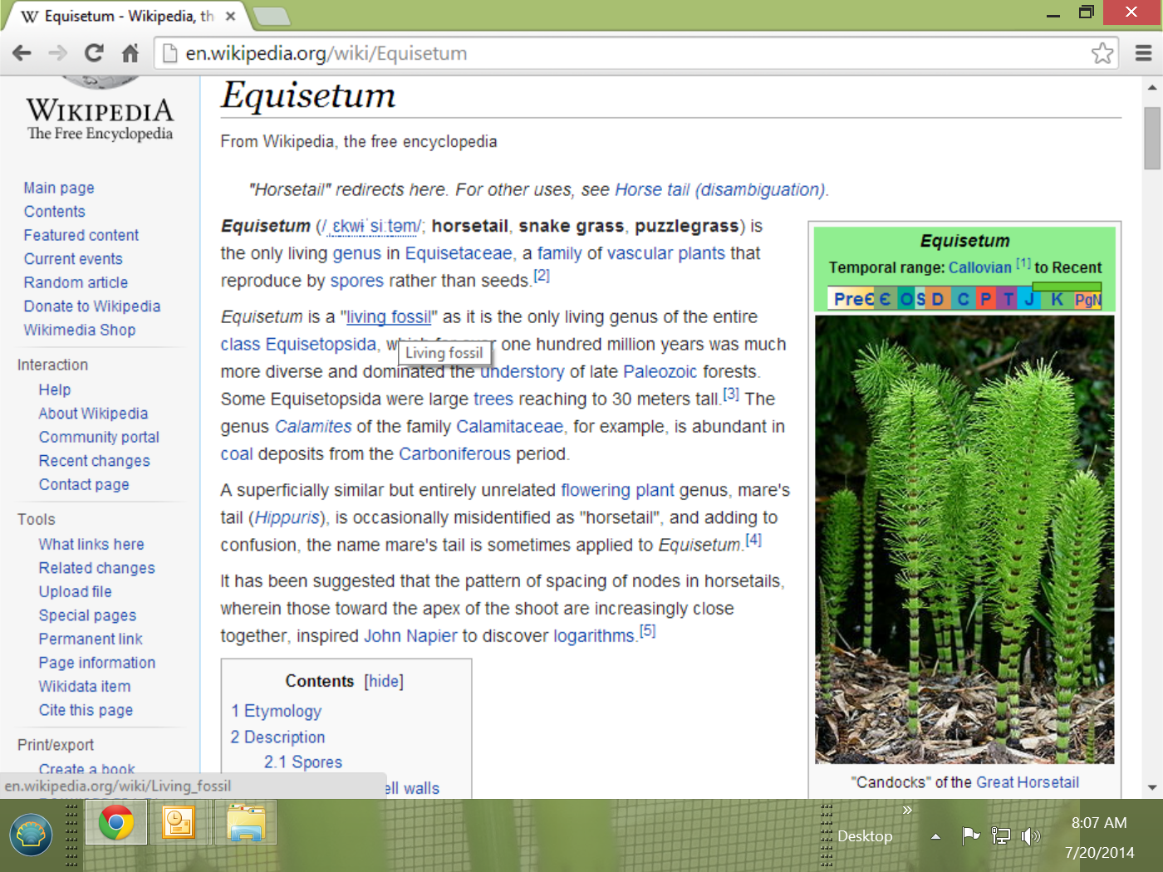
Task: Open About Wikipedia
Action: pyautogui.click(x=93, y=414)
